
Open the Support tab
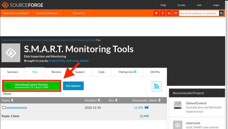80,72
